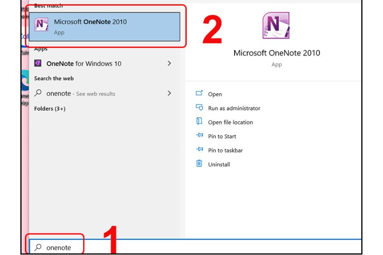Viewport: 383px width, 255px height.
Task: Choose Open in the action list
Action: [x=215, y=94]
